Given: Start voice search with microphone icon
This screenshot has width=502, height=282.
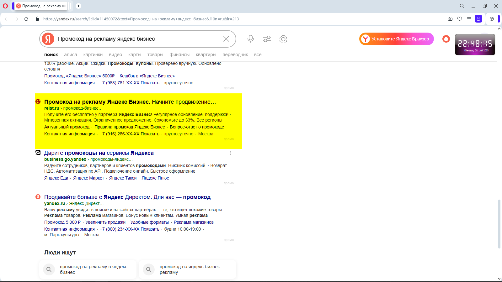Looking at the screenshot, I should click(251, 39).
